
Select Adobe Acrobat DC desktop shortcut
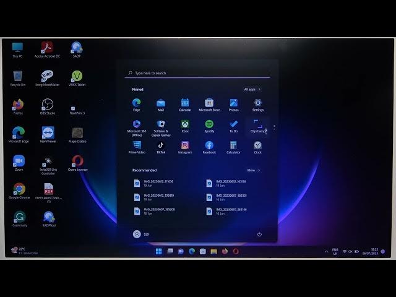tap(47, 49)
